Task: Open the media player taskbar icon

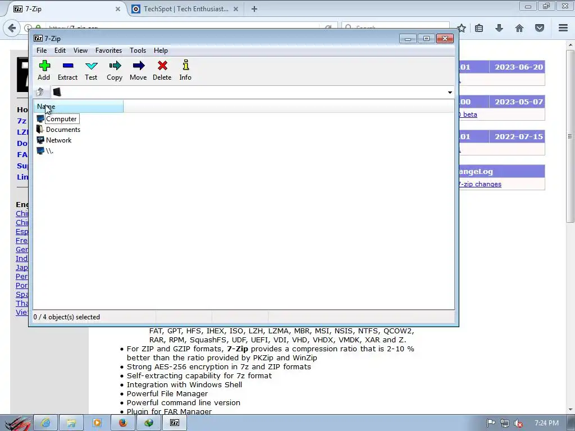Action: click(x=97, y=423)
